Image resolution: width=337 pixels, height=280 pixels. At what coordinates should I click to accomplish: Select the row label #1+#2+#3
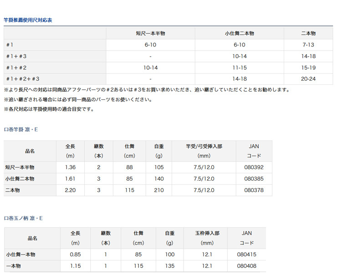tap(23, 79)
